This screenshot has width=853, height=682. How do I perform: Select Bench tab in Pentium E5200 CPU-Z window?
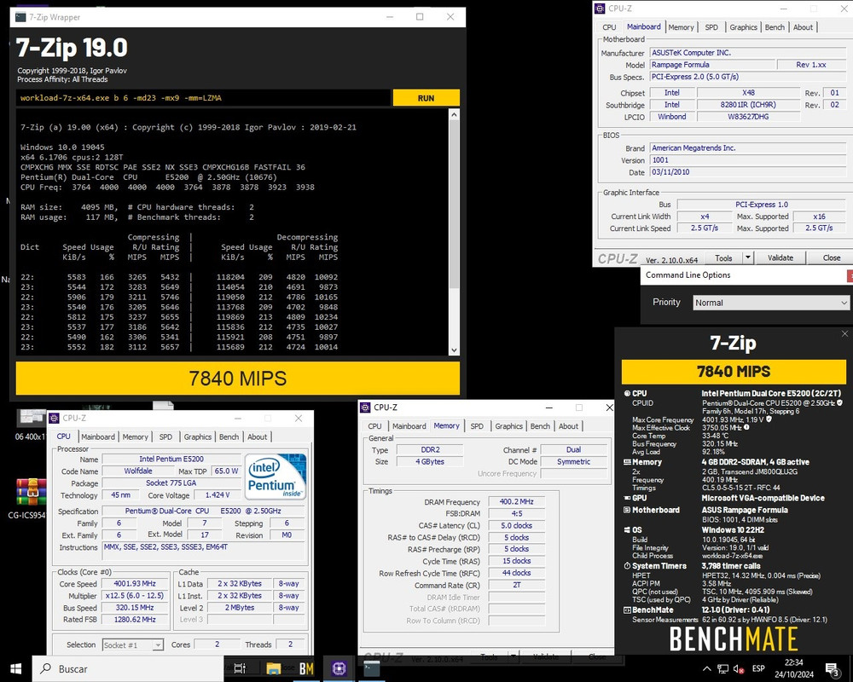(229, 436)
